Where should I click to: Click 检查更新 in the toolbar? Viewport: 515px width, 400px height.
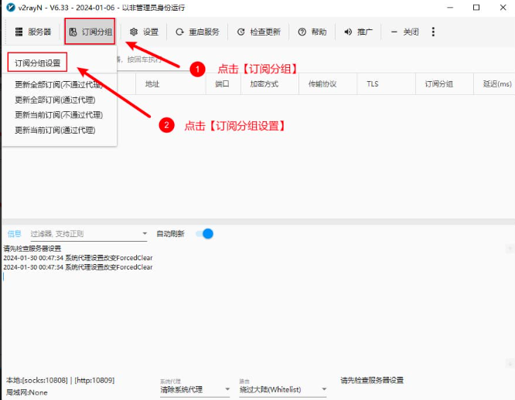coord(259,32)
